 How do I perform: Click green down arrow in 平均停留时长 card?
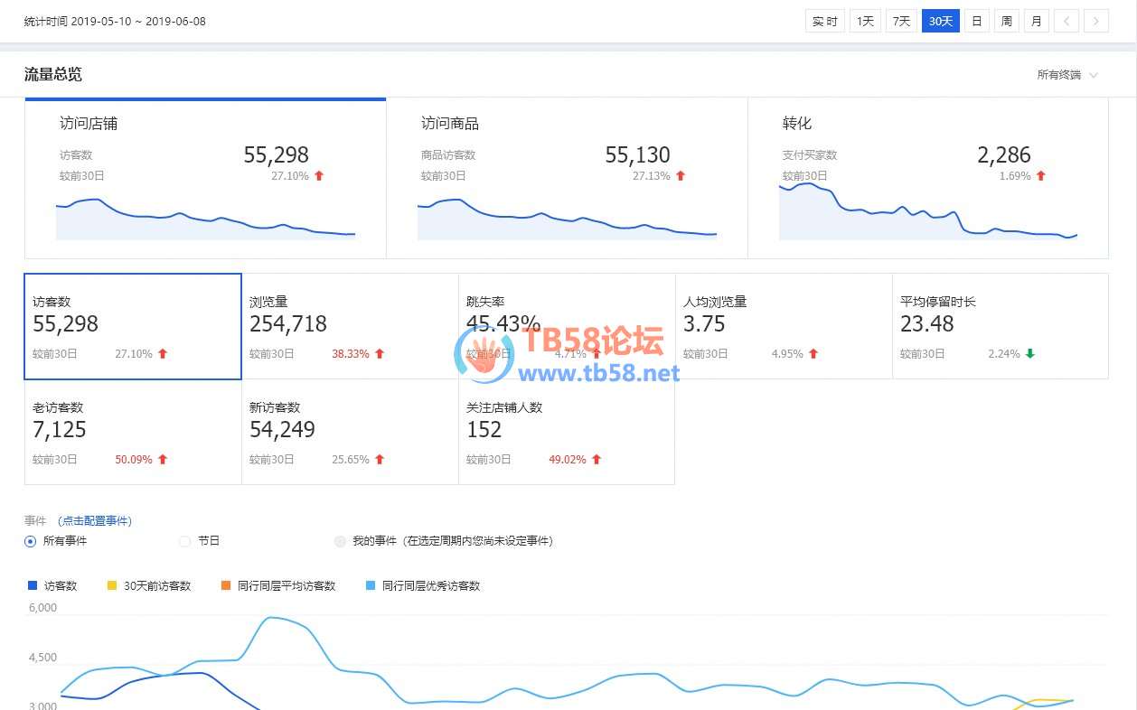click(x=1029, y=354)
